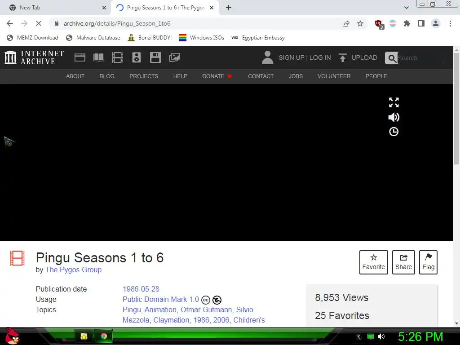Viewport: 460px width, 345px height.
Task: Click the Angry Birds start button
Action: coord(12,336)
